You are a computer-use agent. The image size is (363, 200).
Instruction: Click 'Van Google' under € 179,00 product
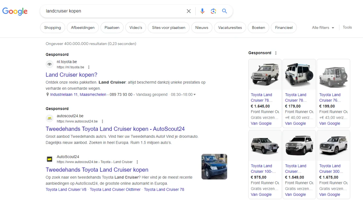(x=296, y=123)
